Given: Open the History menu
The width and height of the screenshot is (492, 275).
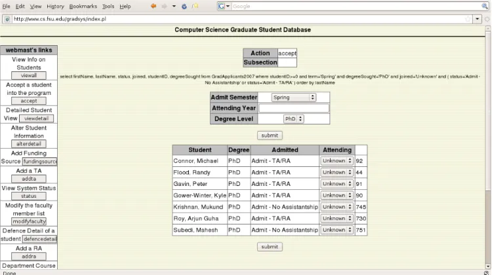Looking at the screenshot, I should [55, 7].
